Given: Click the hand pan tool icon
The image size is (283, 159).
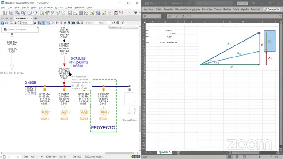Looking at the screenshot, I should (x=15, y=23).
